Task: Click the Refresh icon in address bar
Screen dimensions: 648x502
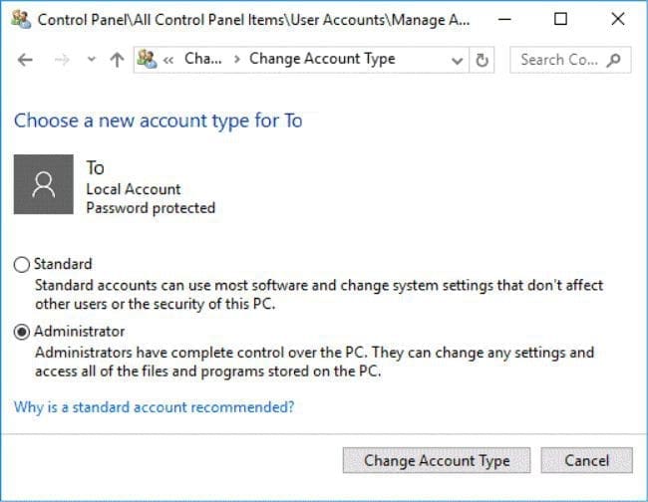Action: 483,60
